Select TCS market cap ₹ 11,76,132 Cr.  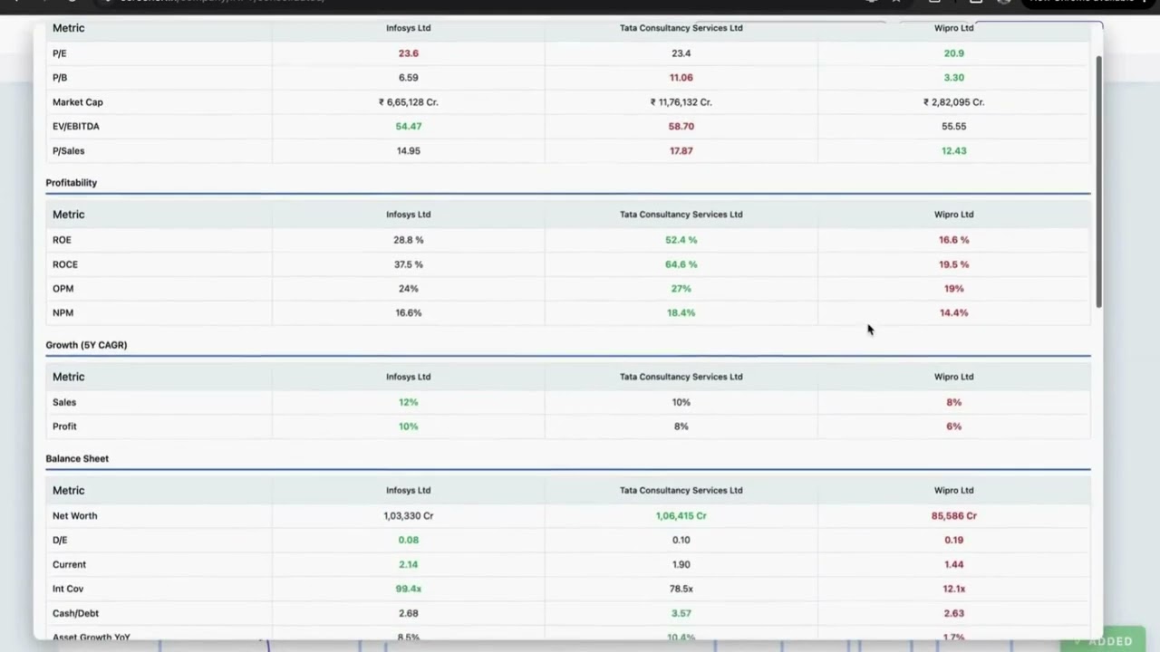pyautogui.click(x=681, y=102)
